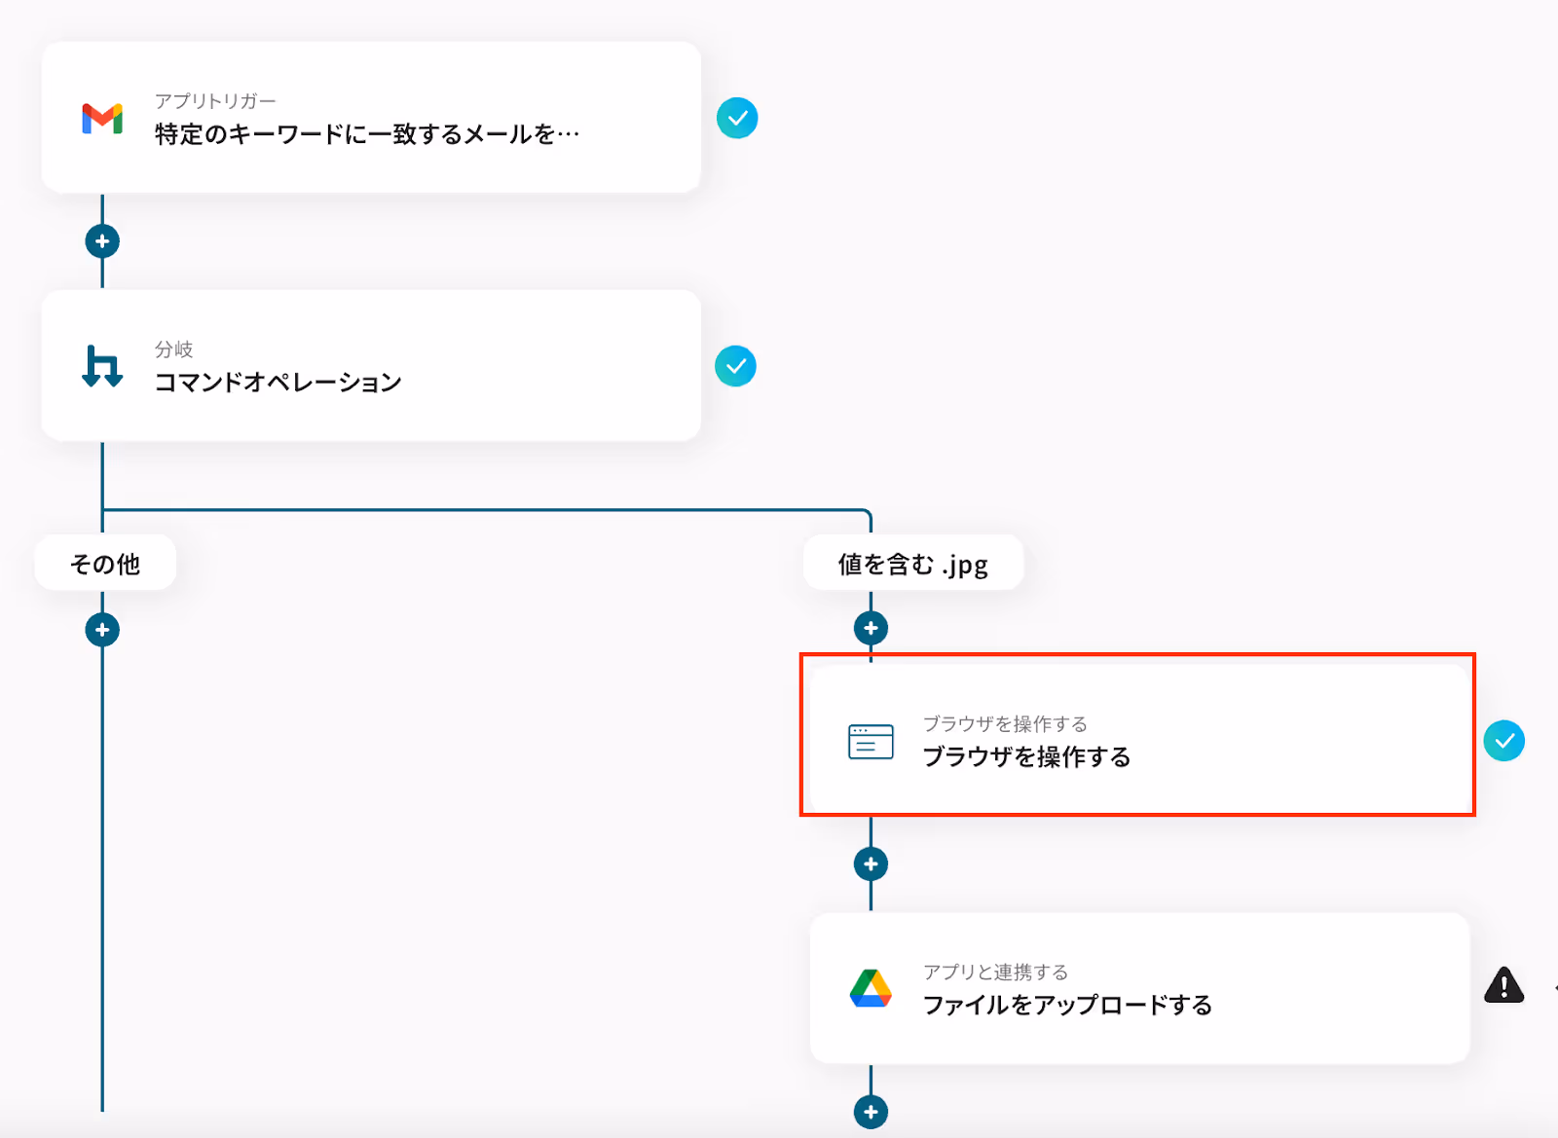
Task: Click the branch icon in コマンドオペレーション card
Action: coord(102,366)
